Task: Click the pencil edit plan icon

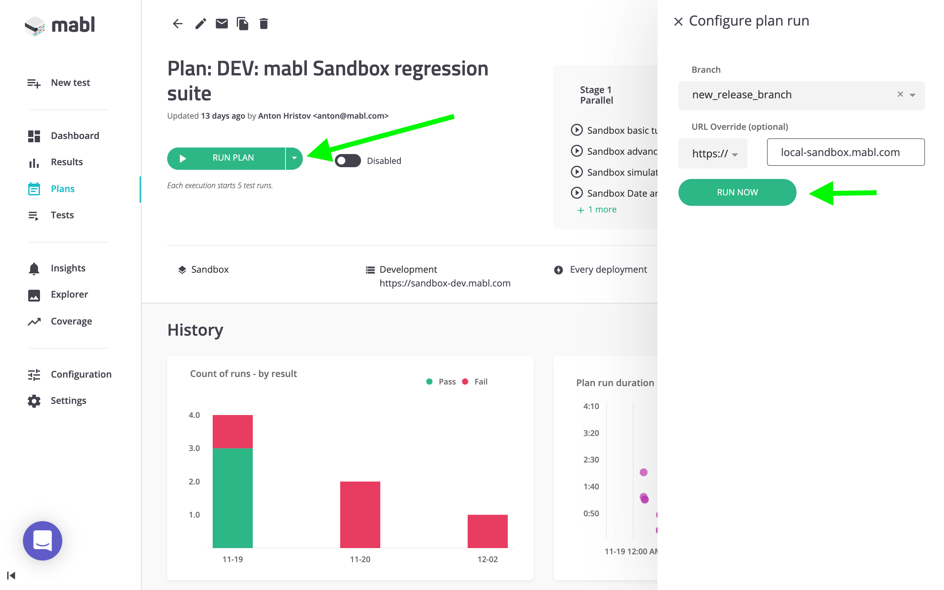Action: (201, 24)
